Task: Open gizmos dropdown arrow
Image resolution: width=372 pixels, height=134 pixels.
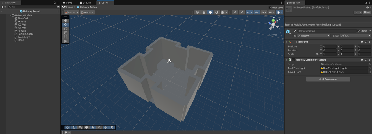Action: [x=282, y=12]
